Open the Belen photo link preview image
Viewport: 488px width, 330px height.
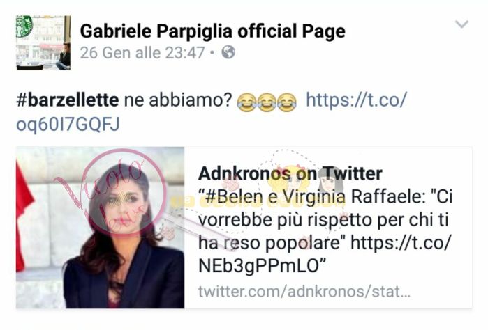pos(101,228)
